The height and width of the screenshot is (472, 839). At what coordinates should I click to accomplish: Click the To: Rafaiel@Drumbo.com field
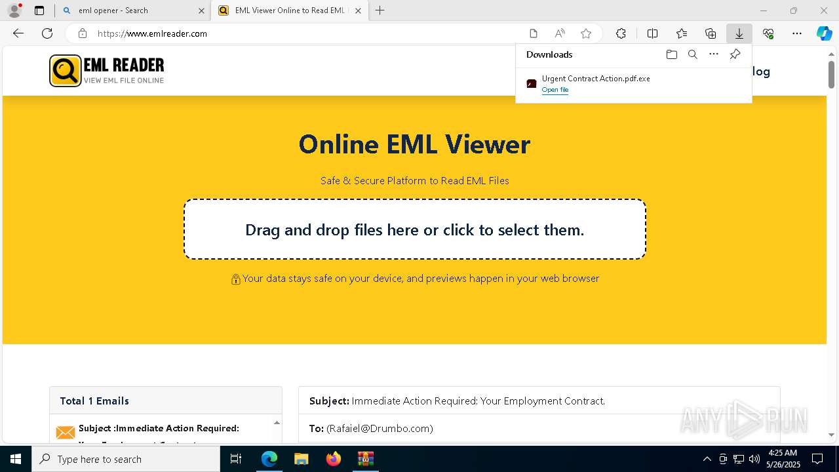point(371,428)
